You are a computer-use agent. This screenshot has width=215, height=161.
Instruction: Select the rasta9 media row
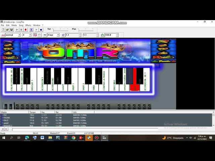click(x=106, y=123)
